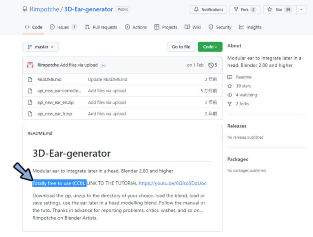Screen dimensions: 313x237
Task: Click the file icon next to api_new_ear_en.zip
Action: tap(30, 102)
